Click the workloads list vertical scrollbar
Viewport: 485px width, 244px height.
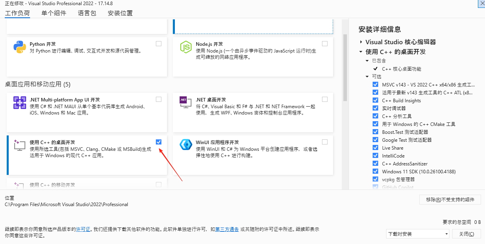point(345,67)
